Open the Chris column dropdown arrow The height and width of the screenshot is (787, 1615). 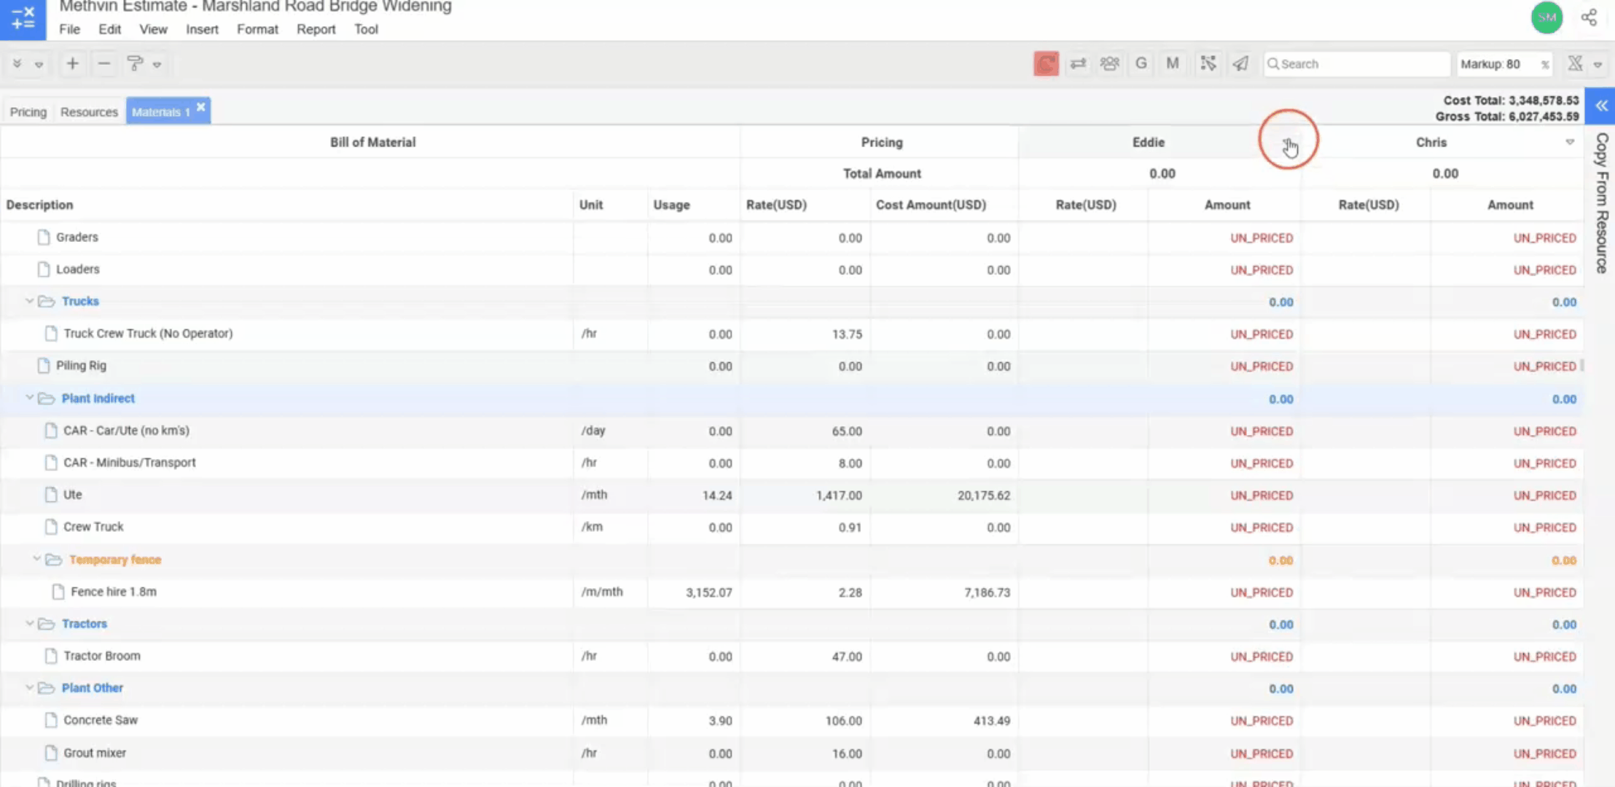(x=1570, y=142)
